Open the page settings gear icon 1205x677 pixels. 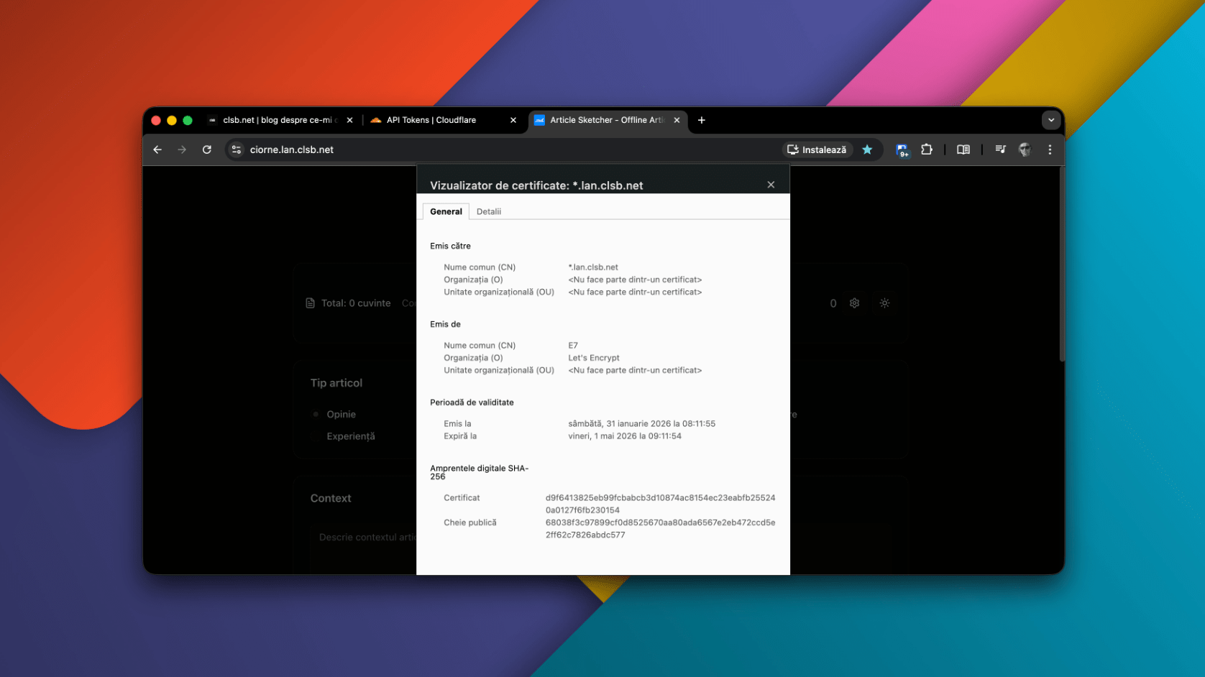(x=855, y=303)
